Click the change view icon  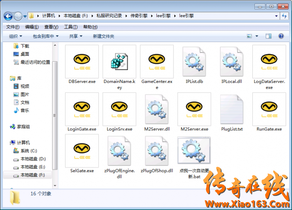coord(249,36)
